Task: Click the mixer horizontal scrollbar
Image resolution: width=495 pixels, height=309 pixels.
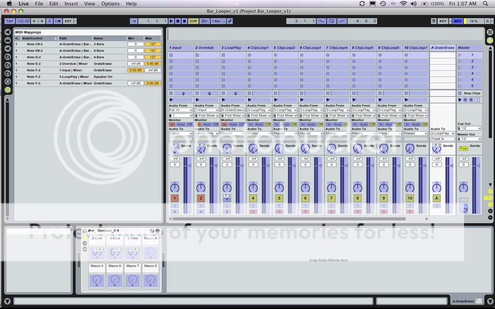Action: pyautogui.click(x=289, y=219)
